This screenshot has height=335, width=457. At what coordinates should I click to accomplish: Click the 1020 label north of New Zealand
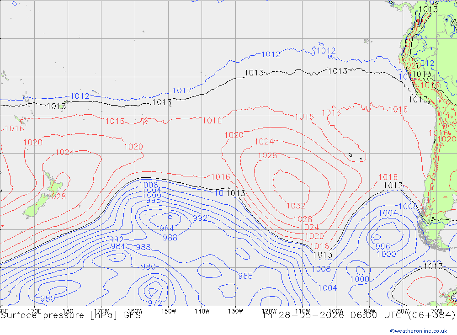point(33,143)
